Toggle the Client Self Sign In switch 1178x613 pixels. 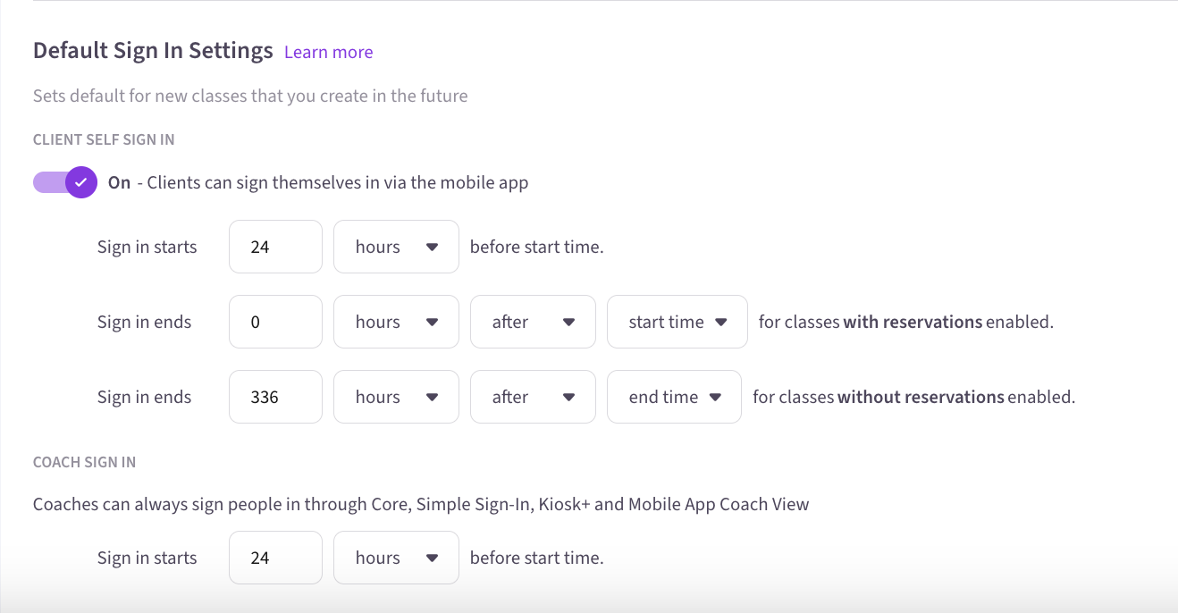coord(65,182)
